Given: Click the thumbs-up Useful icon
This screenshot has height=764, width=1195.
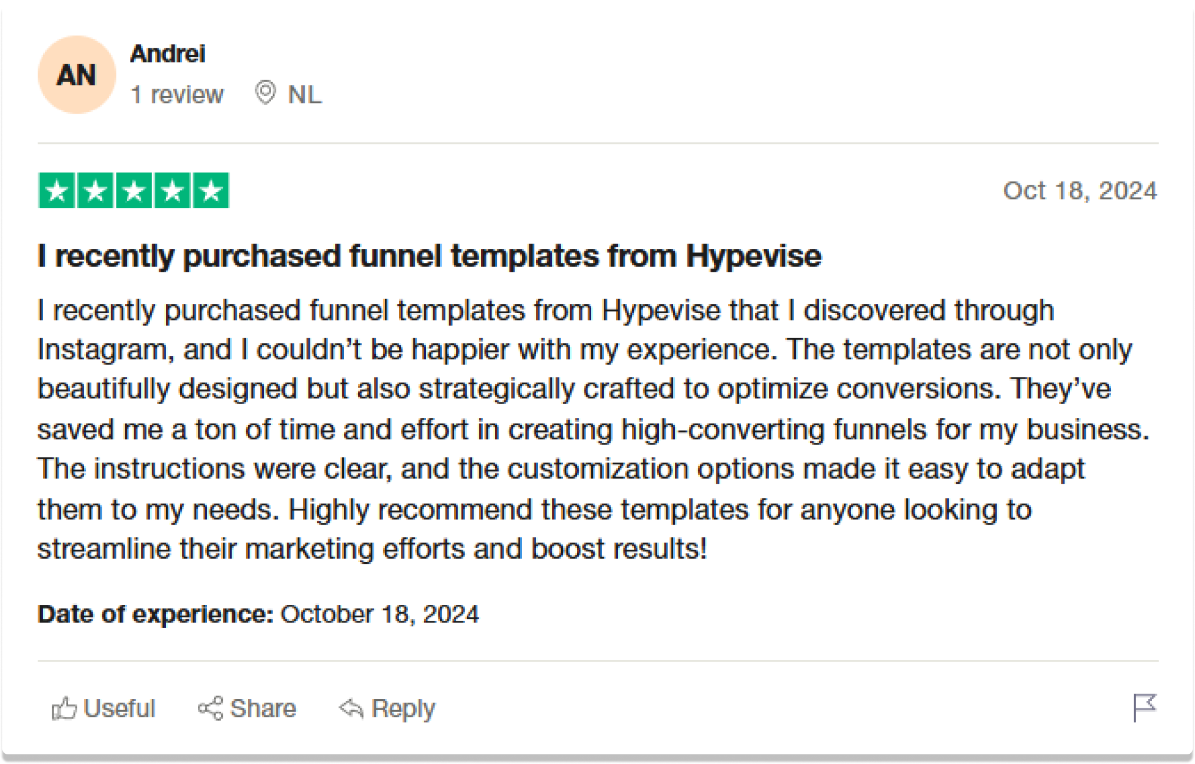Looking at the screenshot, I should point(64,708).
